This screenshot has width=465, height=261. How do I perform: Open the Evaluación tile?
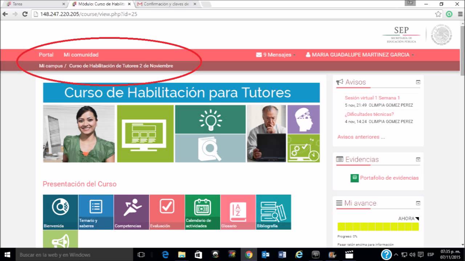click(167, 212)
